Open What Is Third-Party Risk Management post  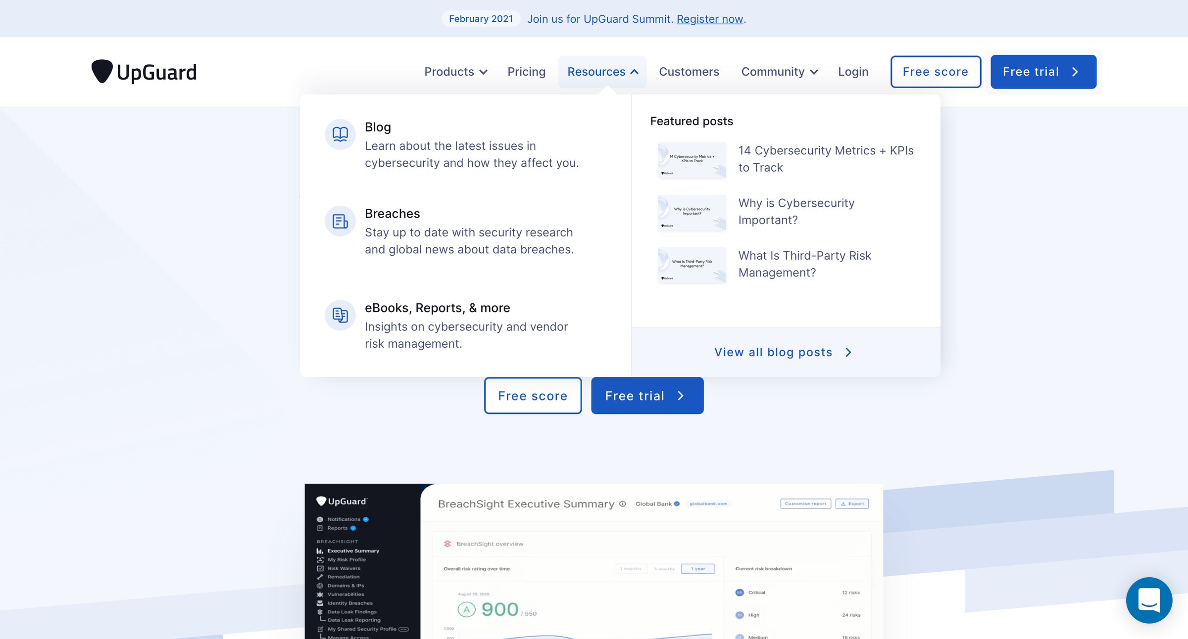click(x=804, y=264)
